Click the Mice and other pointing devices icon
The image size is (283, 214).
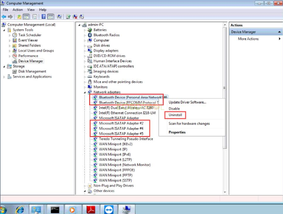(90, 82)
